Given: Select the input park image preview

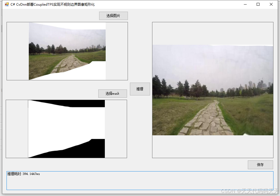Looking at the screenshot, I should (67, 51).
